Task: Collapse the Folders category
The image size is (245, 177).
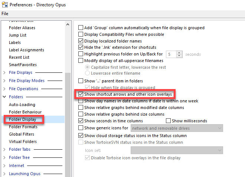Action: pyautogui.click(x=4, y=97)
